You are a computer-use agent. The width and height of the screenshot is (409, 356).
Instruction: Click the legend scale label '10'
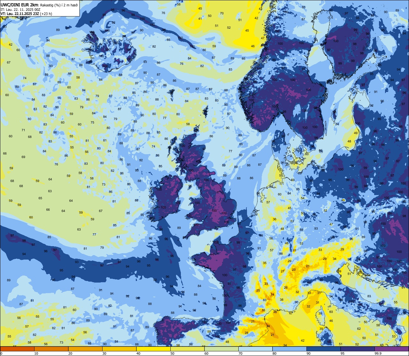36,353
